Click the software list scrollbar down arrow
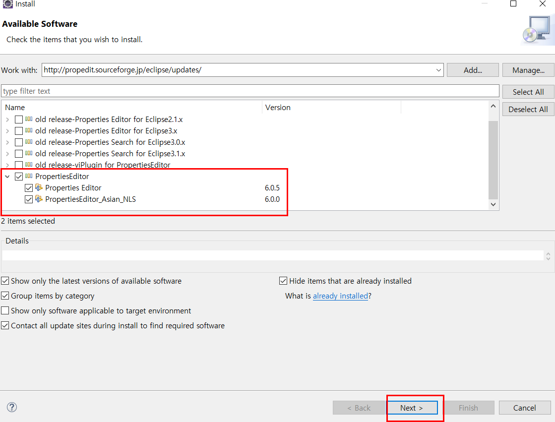Screen dimensions: 555x422 493,204
